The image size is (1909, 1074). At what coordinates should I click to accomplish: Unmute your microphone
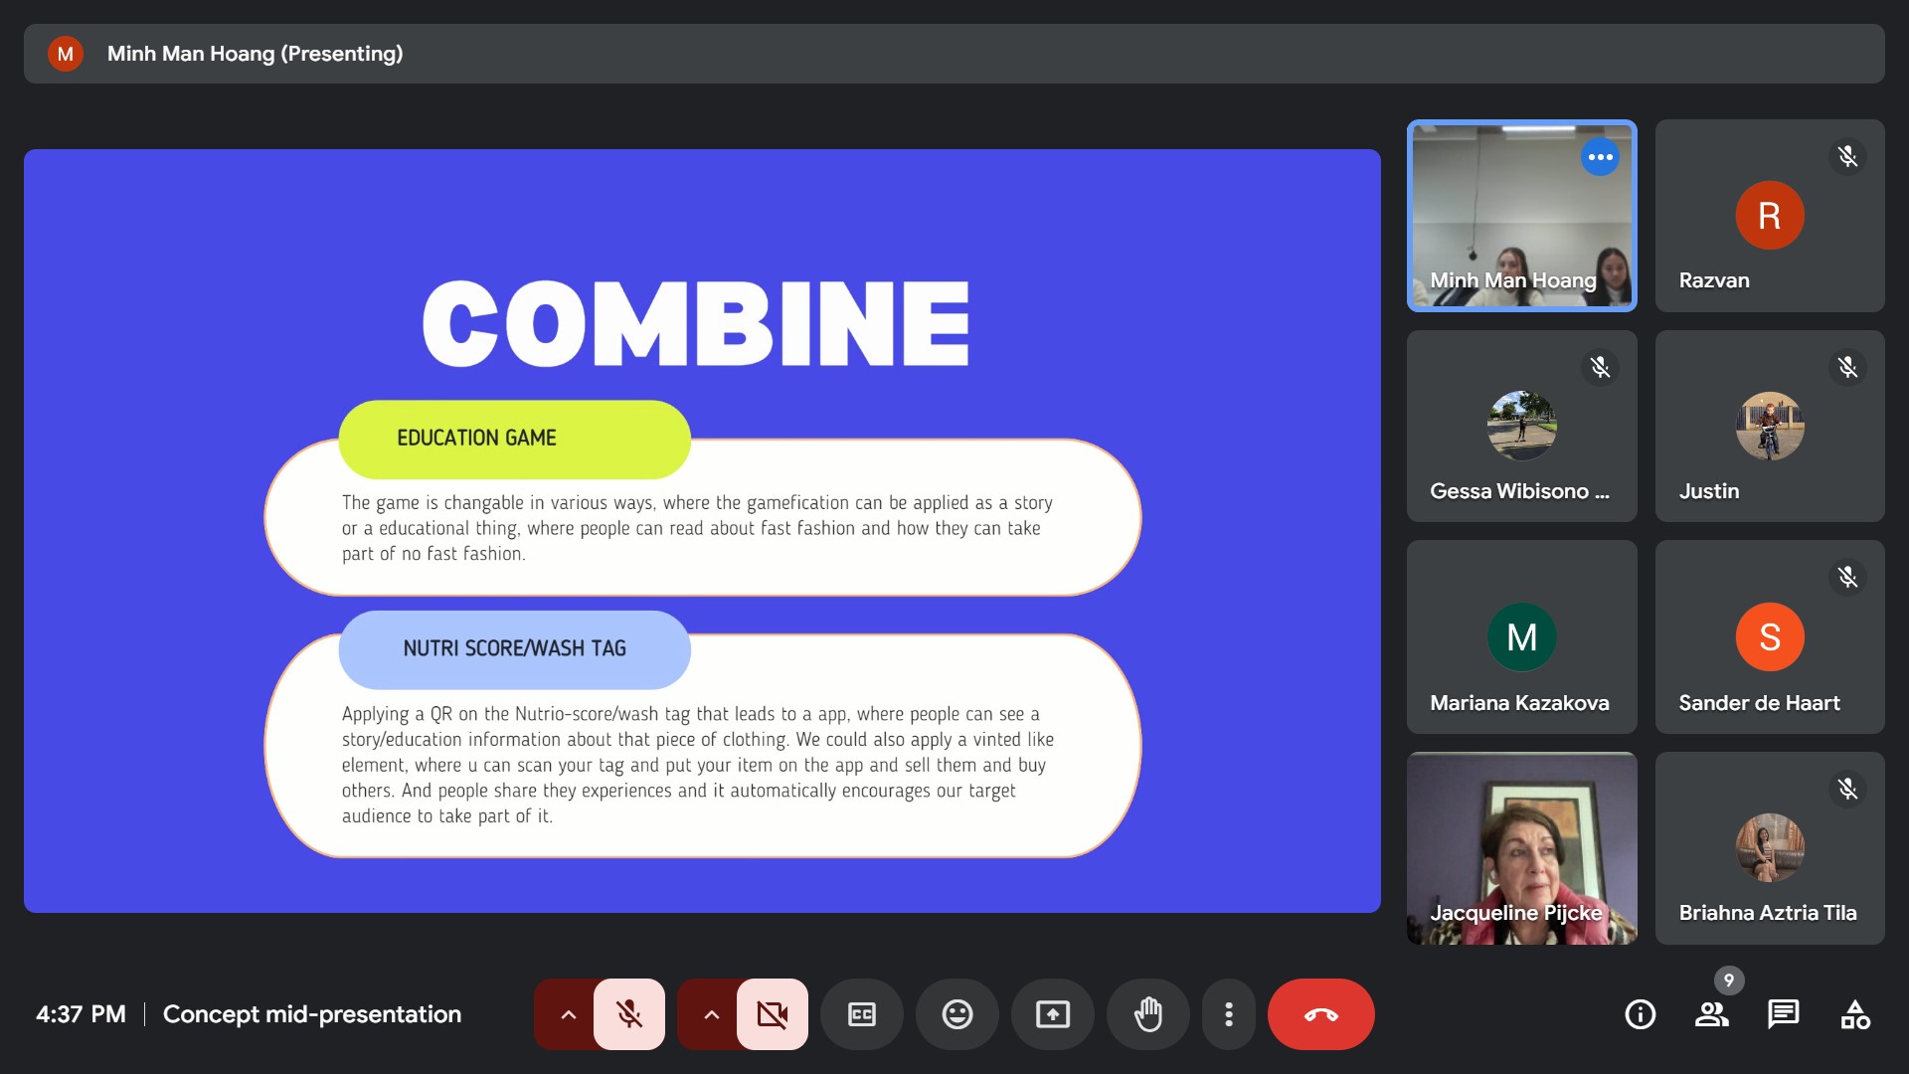(628, 1014)
